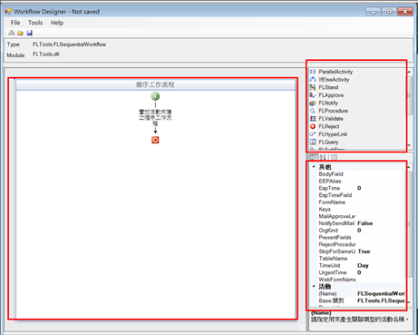
Task: Select the FLStand activity icon
Action: click(313, 87)
